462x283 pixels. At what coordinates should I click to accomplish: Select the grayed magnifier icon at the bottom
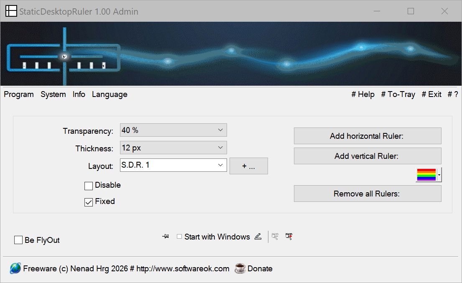(274, 236)
